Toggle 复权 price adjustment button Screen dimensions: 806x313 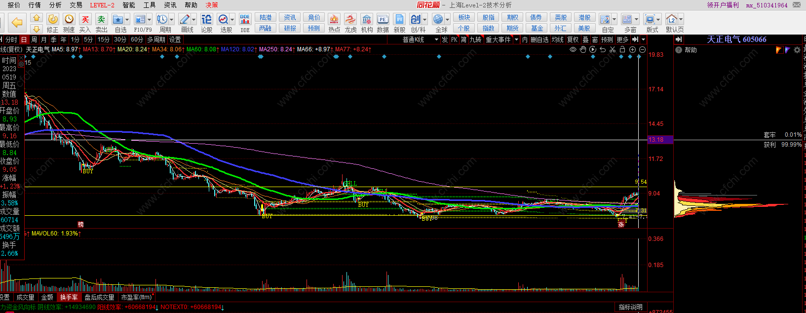[573, 39]
